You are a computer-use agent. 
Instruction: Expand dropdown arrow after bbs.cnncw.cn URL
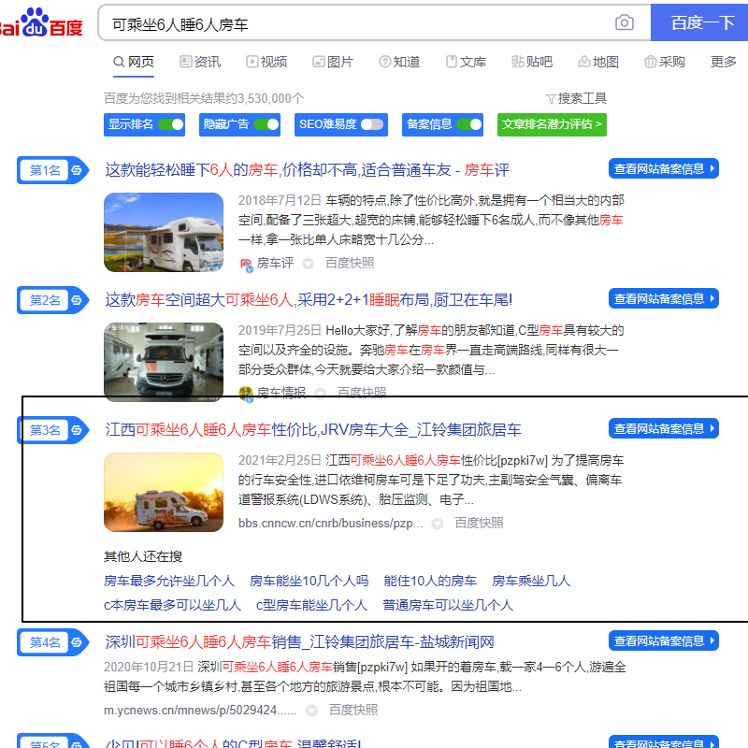(x=437, y=524)
